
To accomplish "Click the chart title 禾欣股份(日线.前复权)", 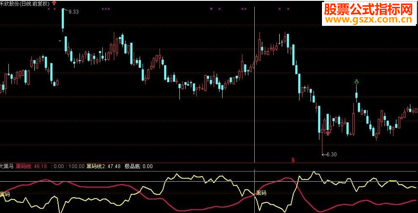I will point(25,4).
